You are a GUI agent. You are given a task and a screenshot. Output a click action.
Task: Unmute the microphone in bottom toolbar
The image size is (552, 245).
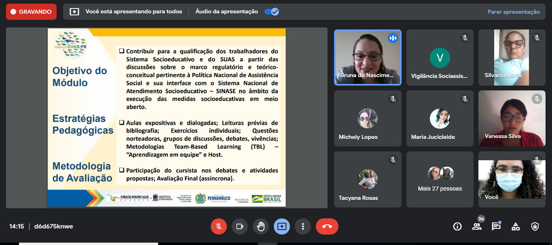pyautogui.click(x=219, y=226)
